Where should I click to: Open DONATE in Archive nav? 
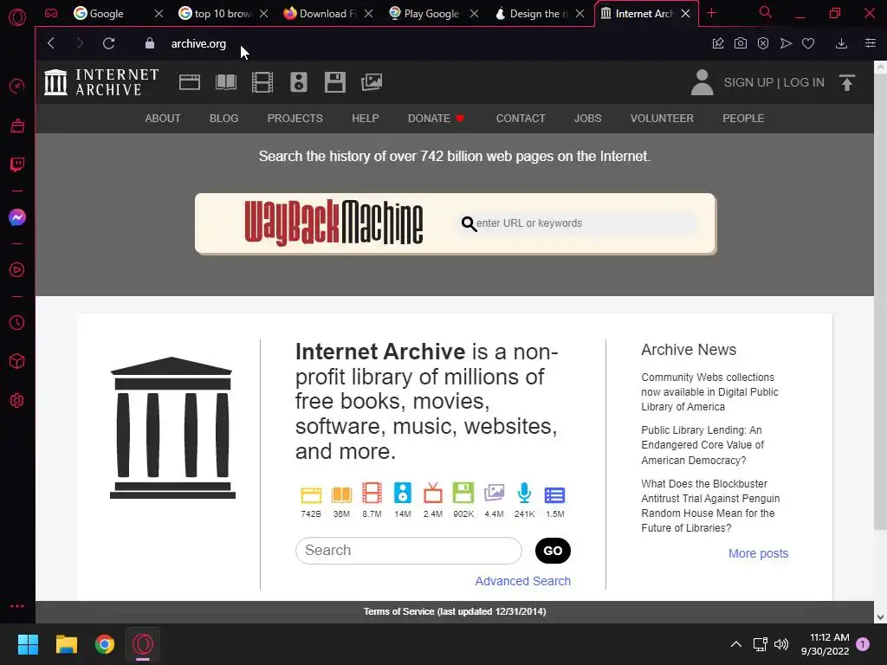[437, 118]
